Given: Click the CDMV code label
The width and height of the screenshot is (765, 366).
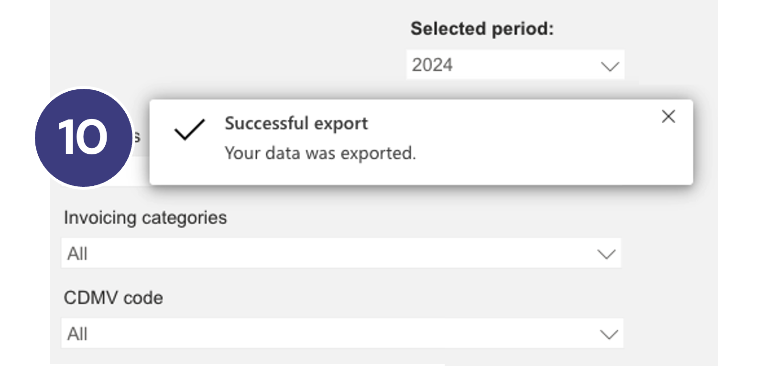Looking at the screenshot, I should pos(113,298).
